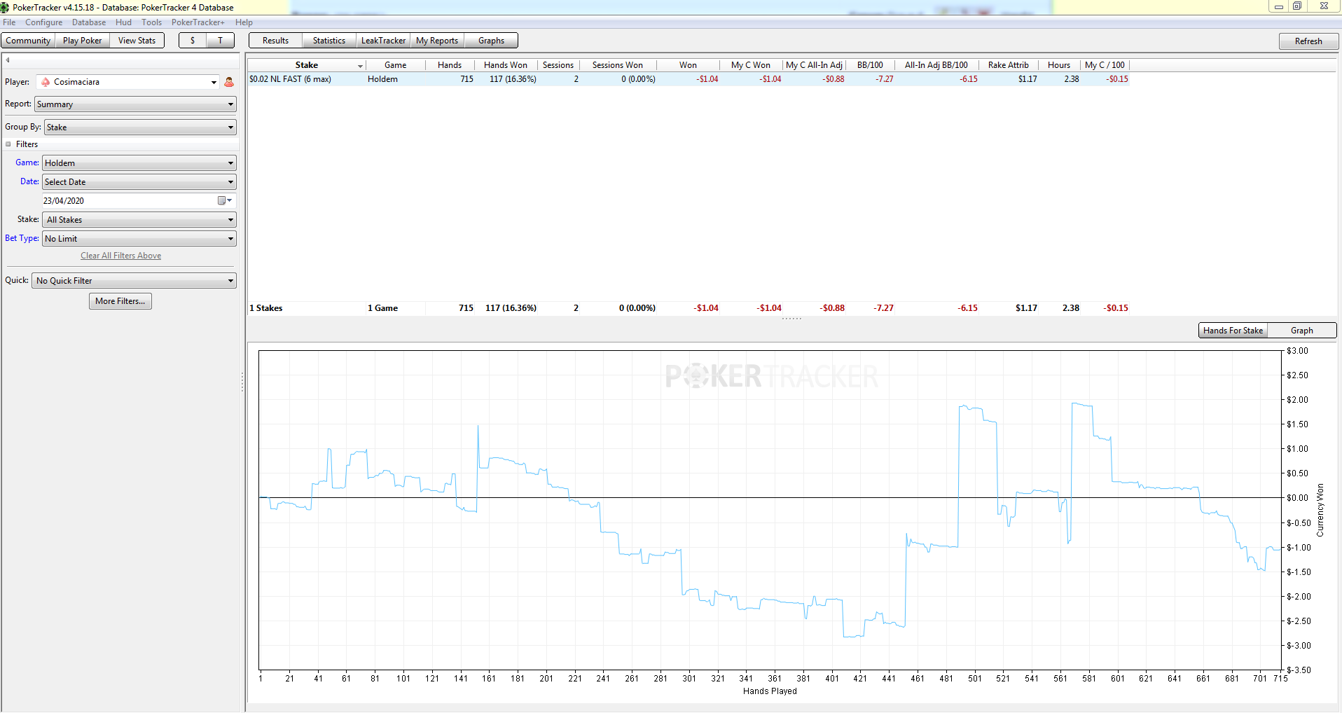The width and height of the screenshot is (1342, 713).
Task: Open the Bet Type dropdown showing No Limit
Action: point(139,239)
